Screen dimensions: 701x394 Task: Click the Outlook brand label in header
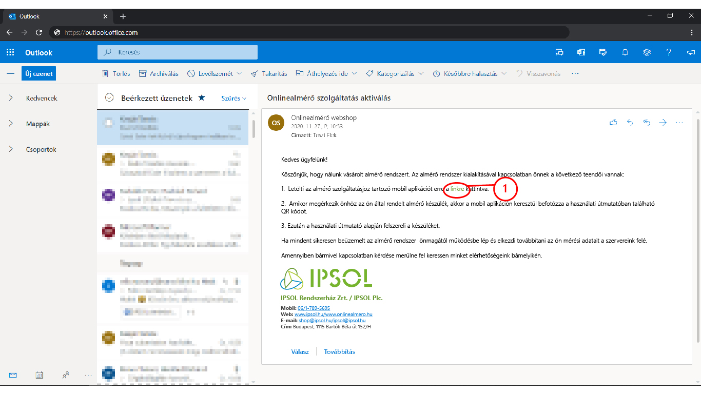pos(39,52)
